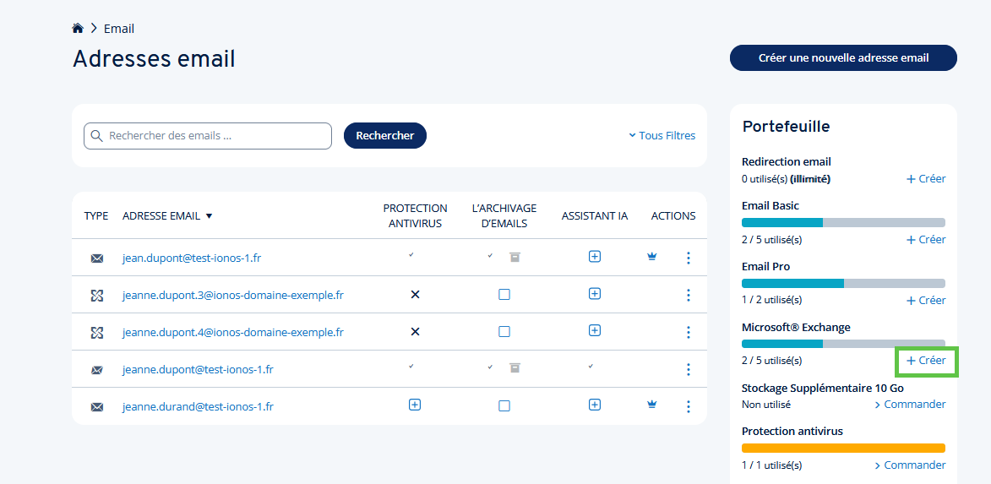Sort by Adresse Email column arrow
The image size is (991, 484).
click(x=210, y=216)
